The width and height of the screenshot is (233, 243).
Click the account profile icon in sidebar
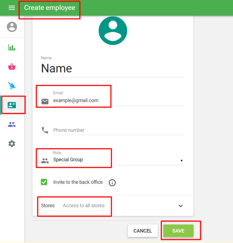(12, 27)
